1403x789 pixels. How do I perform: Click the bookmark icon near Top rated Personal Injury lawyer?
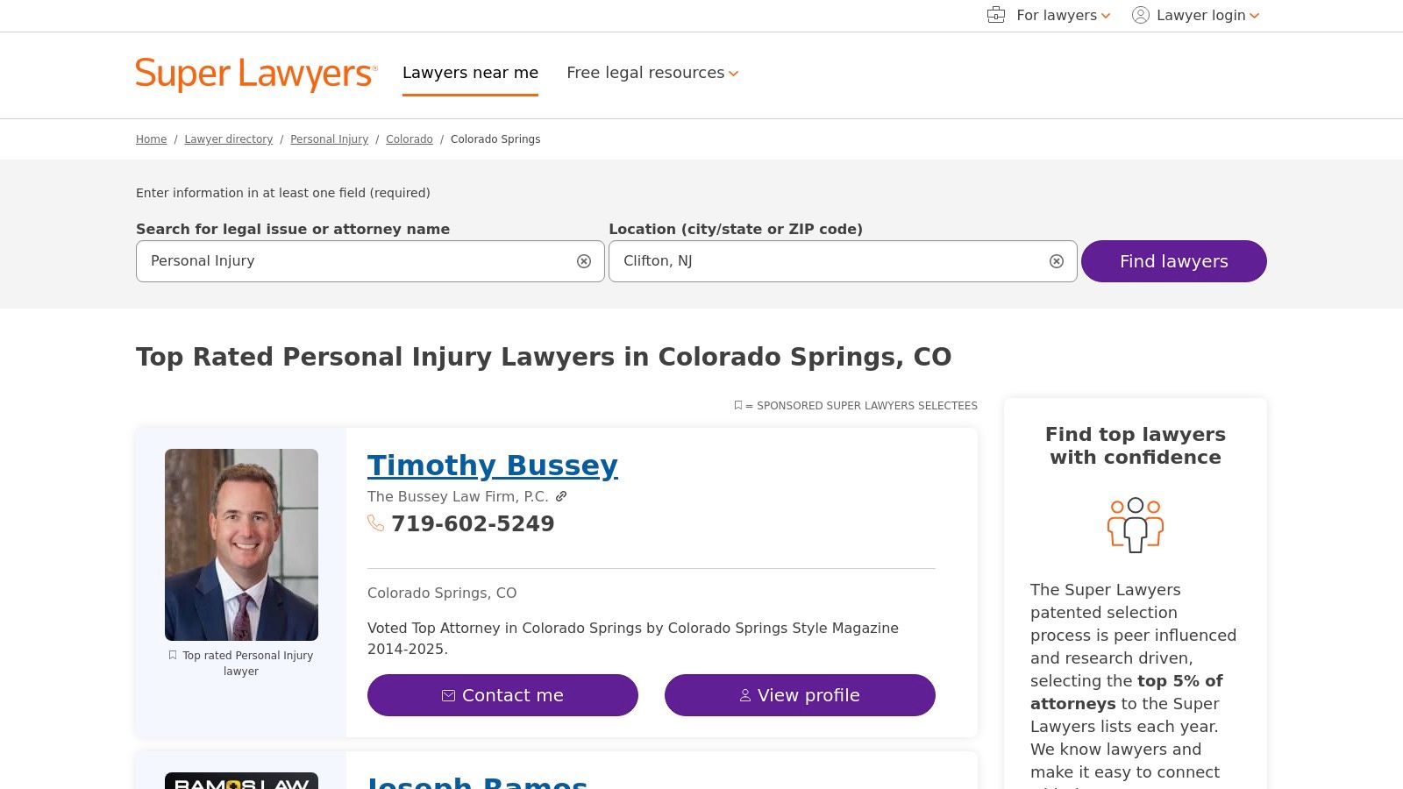[x=172, y=655]
